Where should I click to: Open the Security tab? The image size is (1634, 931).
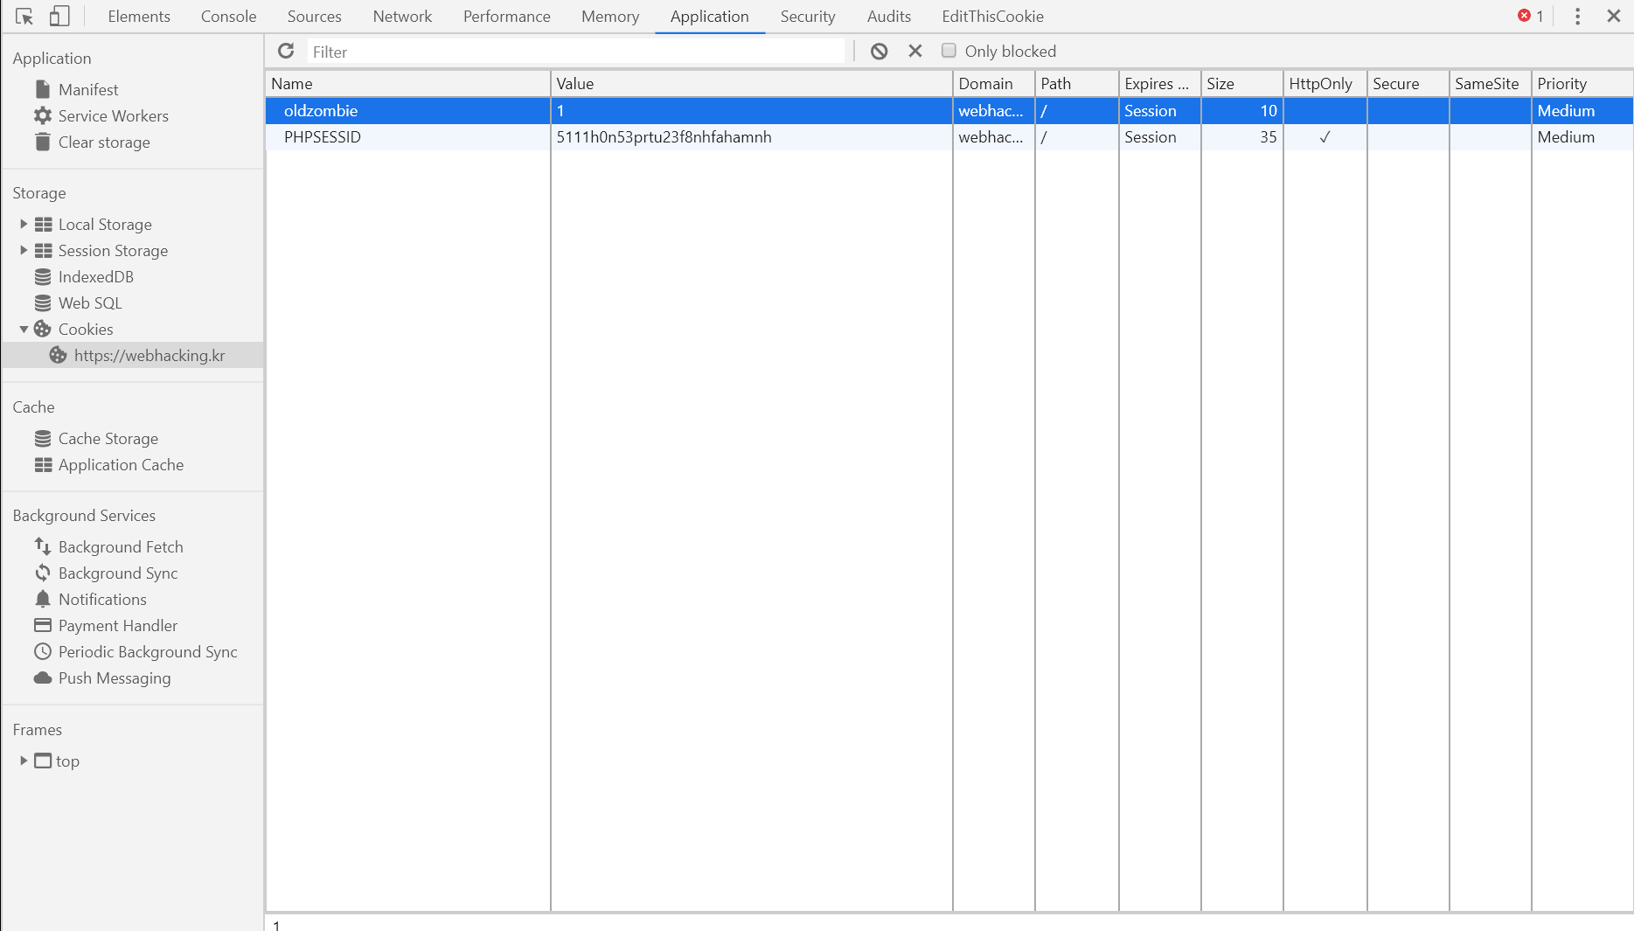click(x=808, y=17)
